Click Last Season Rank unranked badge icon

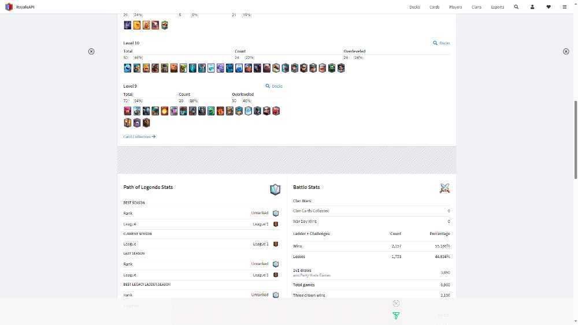pyautogui.click(x=276, y=264)
